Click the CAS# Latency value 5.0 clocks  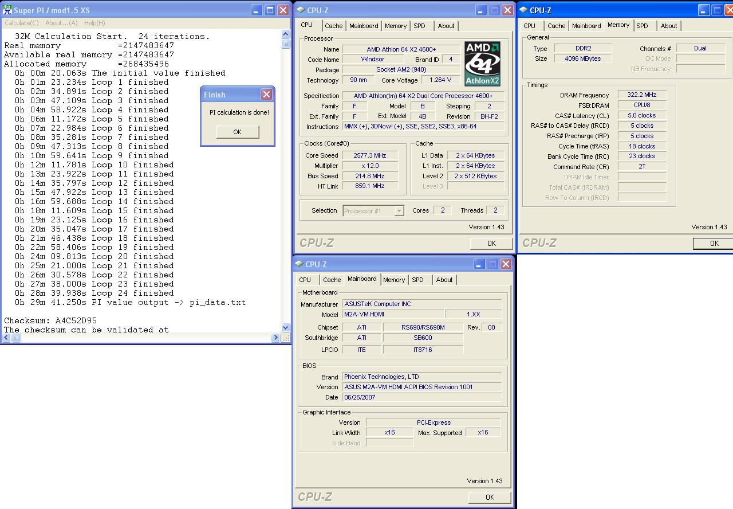tap(642, 115)
